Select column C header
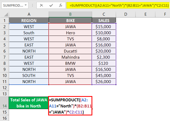 click(104, 14)
